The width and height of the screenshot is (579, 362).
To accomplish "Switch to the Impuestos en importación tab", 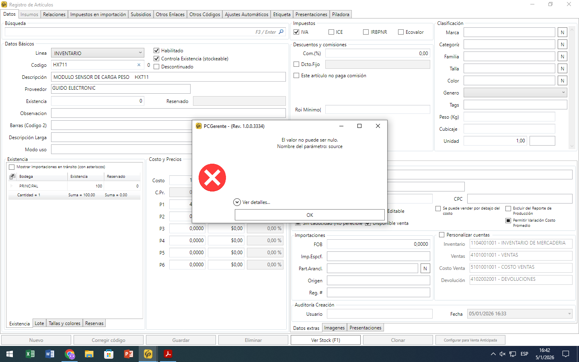I will click(98, 14).
